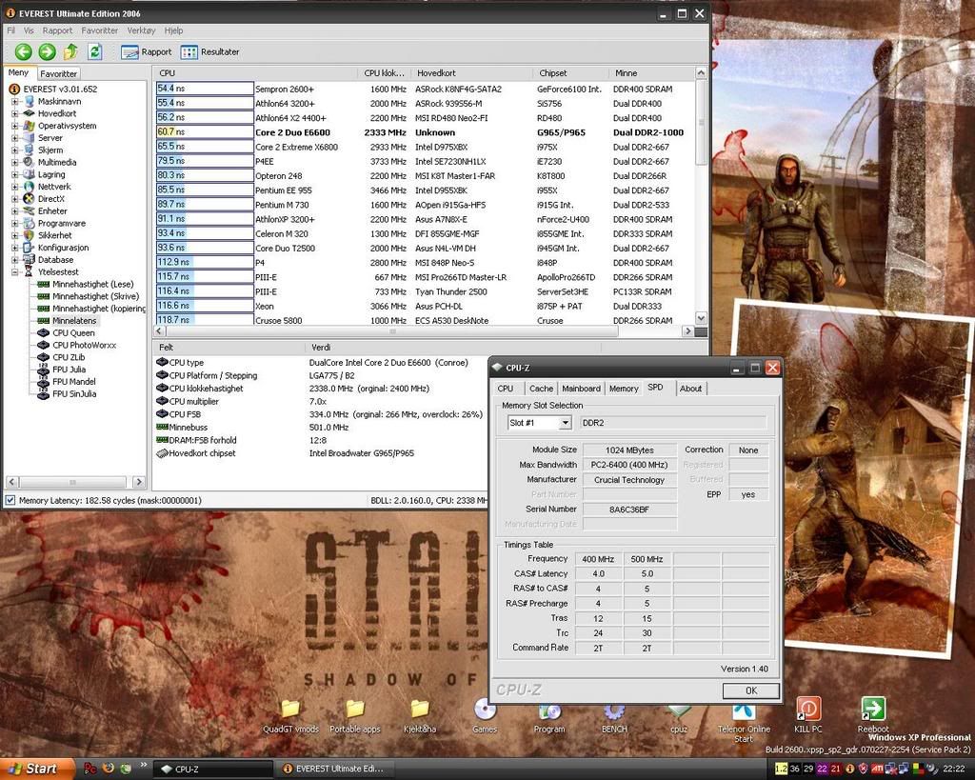This screenshot has width=975, height=780.
Task: Expand the Multimedia tree node
Action: pos(14,162)
